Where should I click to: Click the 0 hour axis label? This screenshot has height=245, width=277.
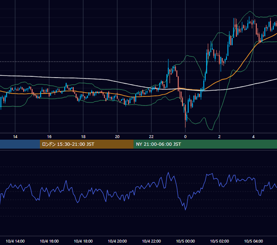[x=185, y=137]
